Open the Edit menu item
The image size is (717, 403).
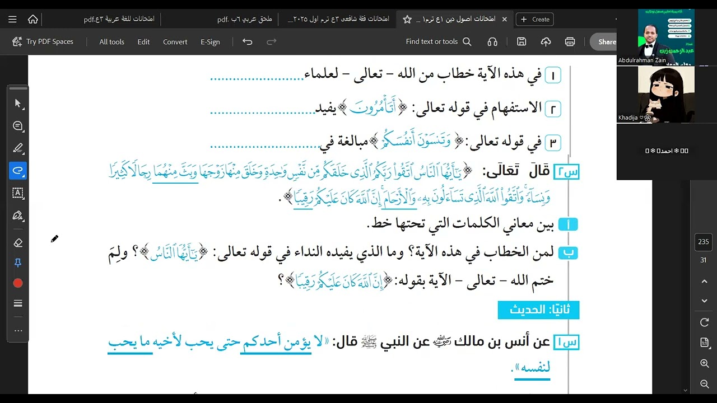143,41
